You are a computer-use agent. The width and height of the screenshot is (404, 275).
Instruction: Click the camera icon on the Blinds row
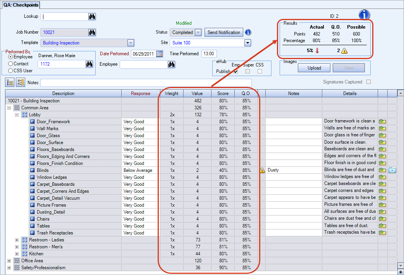coord(391,170)
